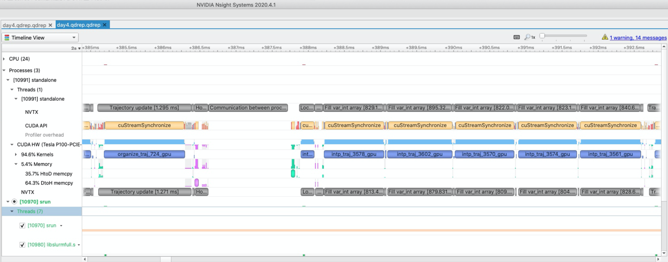This screenshot has height=262, width=668.
Task: Select the organize_traj_724_gpu kernel block
Action: 145,154
